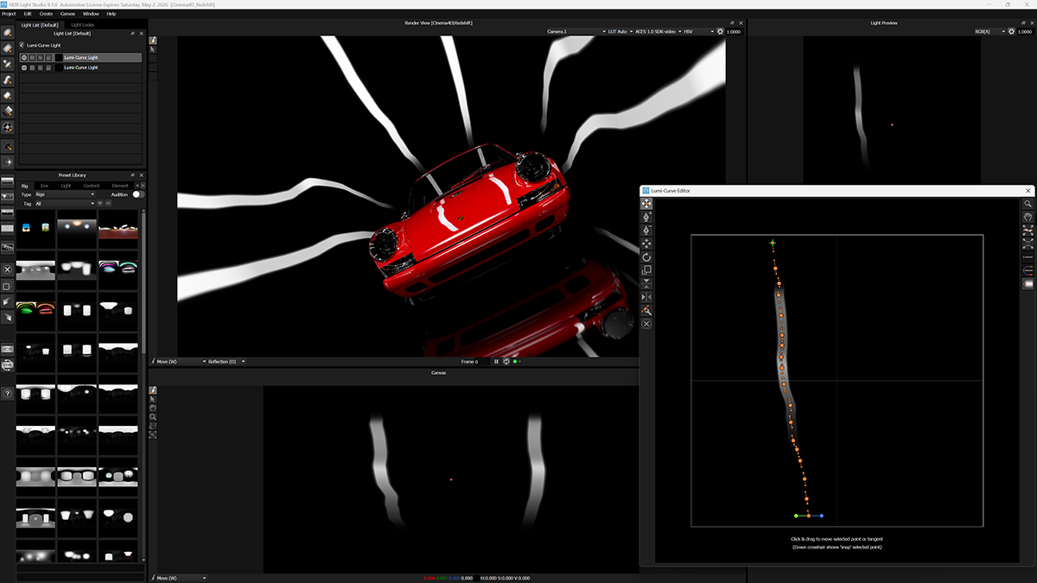Pause the render view with the pause button

496,362
